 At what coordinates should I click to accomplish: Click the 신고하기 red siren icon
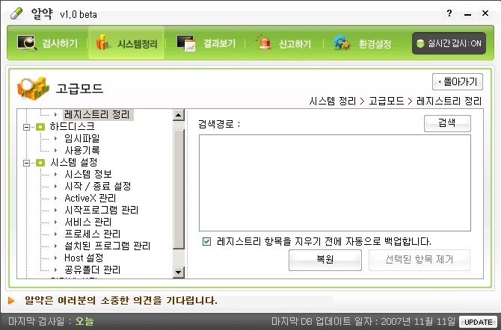263,43
